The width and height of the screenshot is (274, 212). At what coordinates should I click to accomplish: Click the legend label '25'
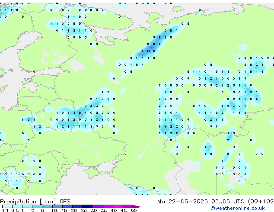click(84, 210)
